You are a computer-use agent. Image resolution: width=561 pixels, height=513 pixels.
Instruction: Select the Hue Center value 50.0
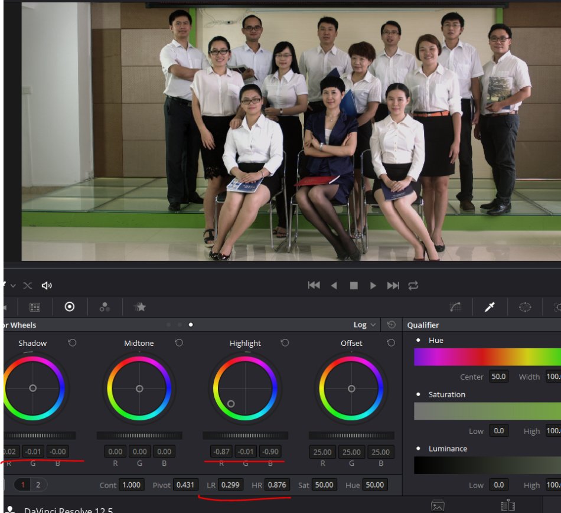499,377
